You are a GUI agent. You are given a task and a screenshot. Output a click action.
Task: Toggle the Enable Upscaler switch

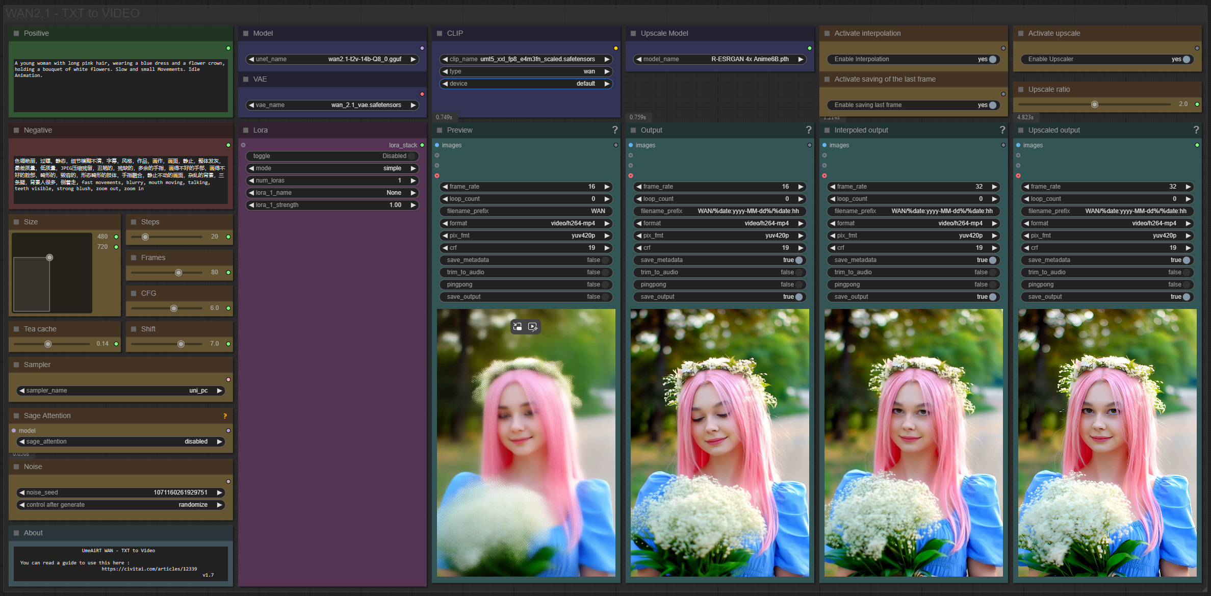(x=1186, y=59)
